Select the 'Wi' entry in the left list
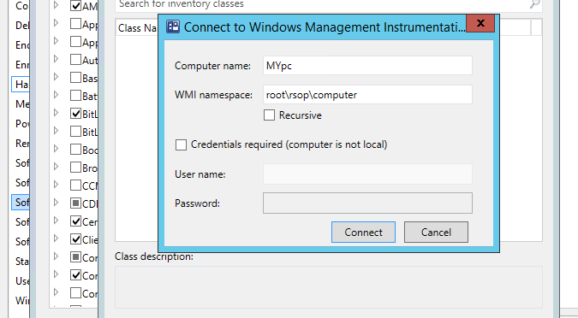The width and height of the screenshot is (578, 318). (21, 301)
